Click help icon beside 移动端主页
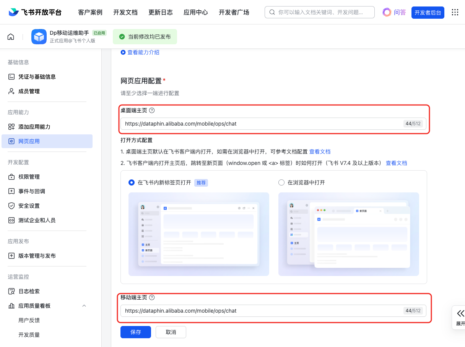 tap(152, 297)
